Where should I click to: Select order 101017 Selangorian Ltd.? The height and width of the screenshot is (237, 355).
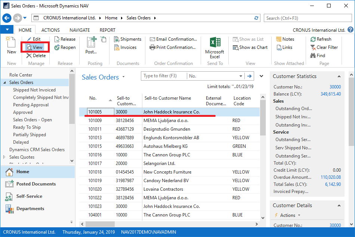169,163
